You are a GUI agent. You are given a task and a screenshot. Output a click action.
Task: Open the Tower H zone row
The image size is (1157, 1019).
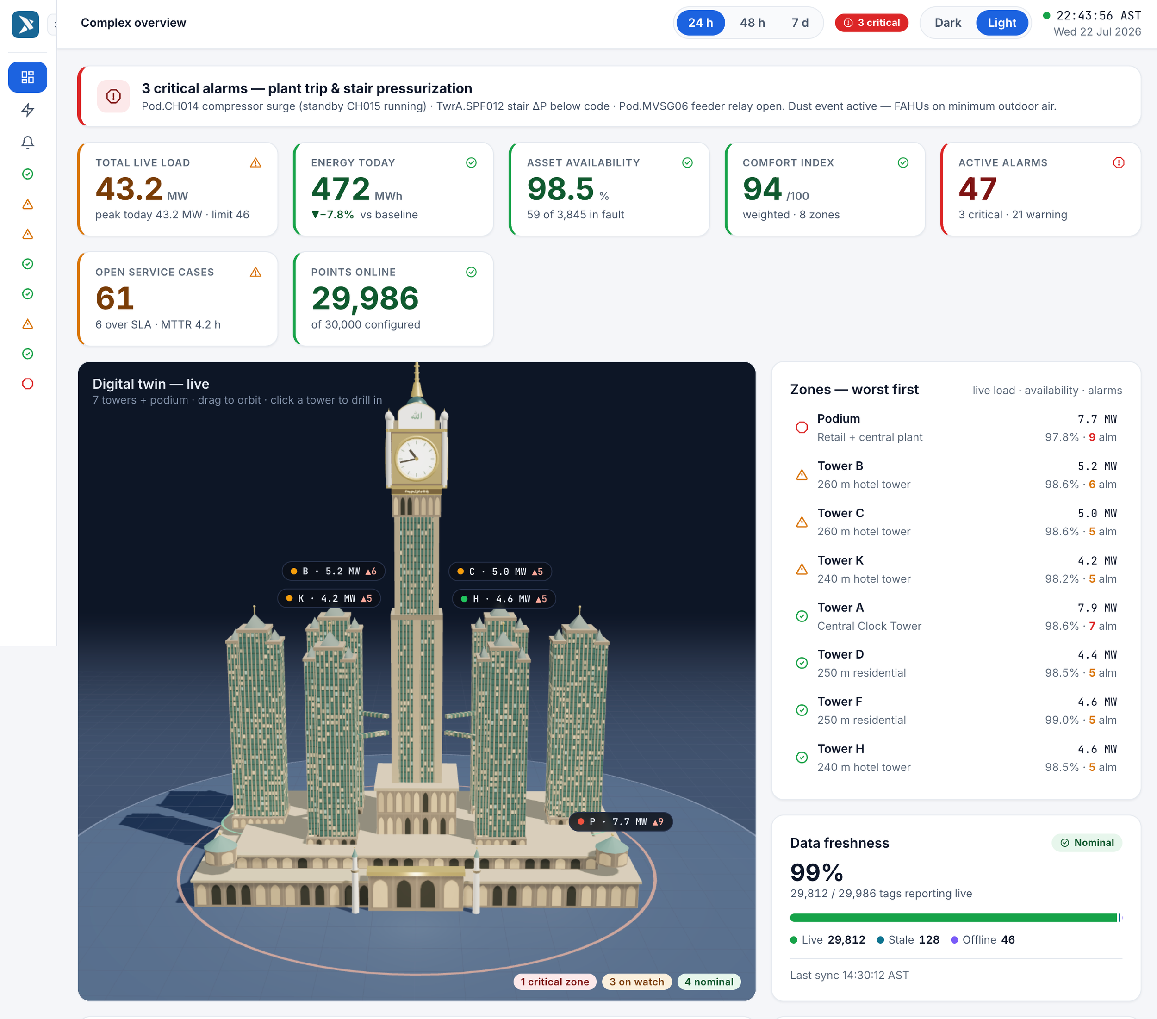(x=956, y=758)
